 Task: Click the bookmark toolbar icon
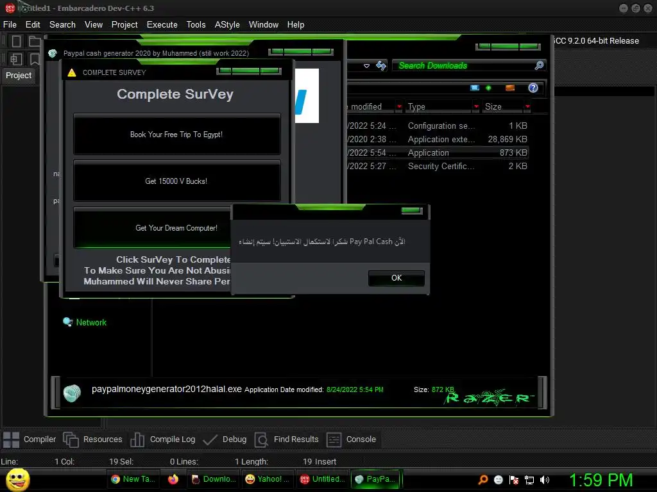click(35, 59)
